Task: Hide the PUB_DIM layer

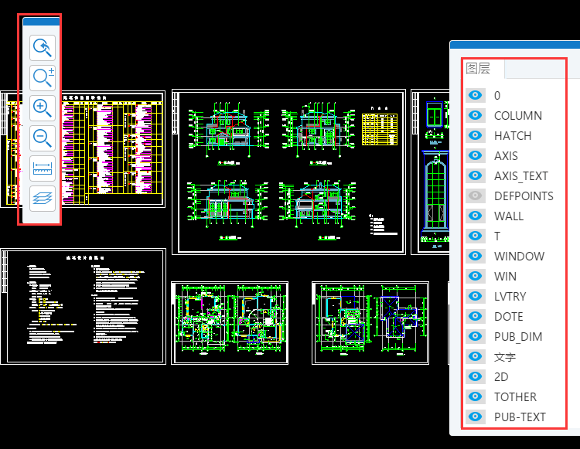Action: (x=476, y=336)
